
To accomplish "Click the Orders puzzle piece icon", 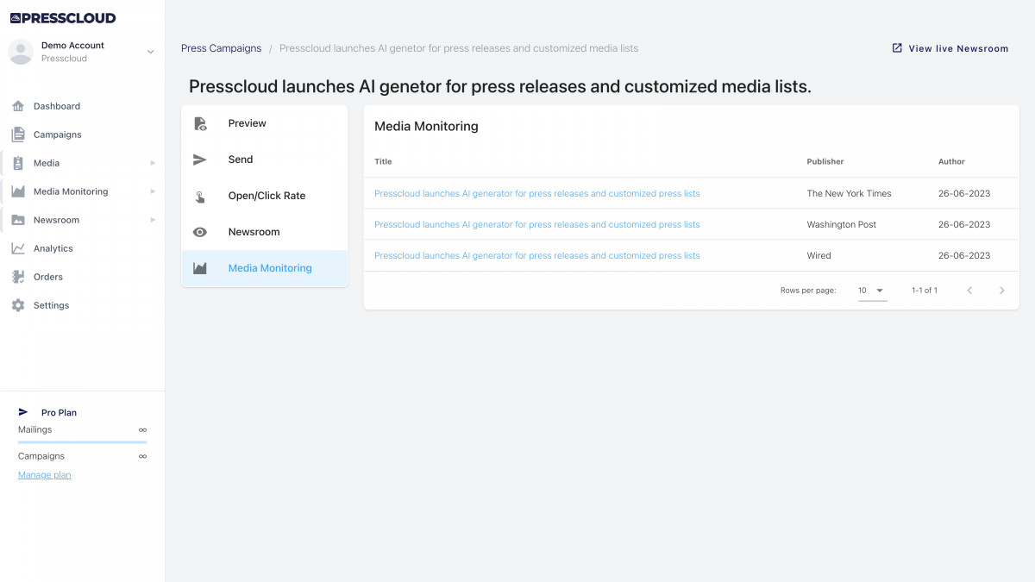I will 17,277.
